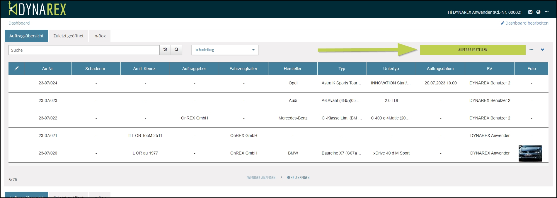Viewport: 557px width, 198px height.
Task: Open the three-dots options beside Auftrag erstellen
Action: (x=531, y=50)
